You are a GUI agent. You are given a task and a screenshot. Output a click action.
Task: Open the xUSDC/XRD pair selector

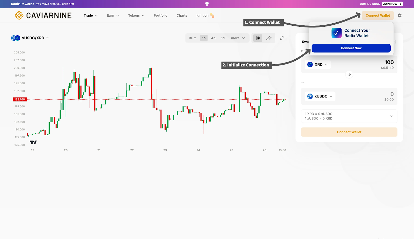click(30, 38)
